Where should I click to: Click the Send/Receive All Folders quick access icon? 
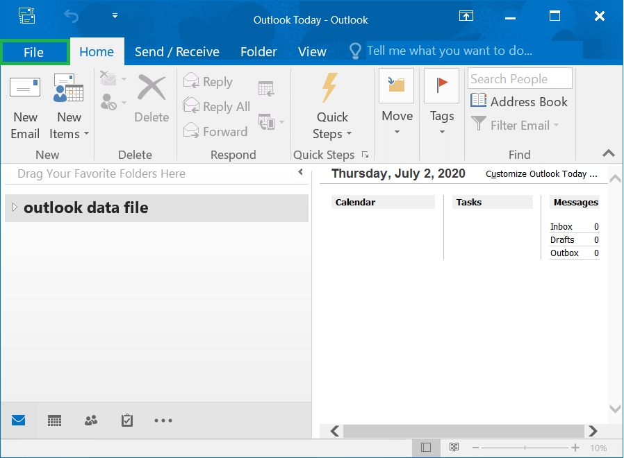tap(26, 16)
